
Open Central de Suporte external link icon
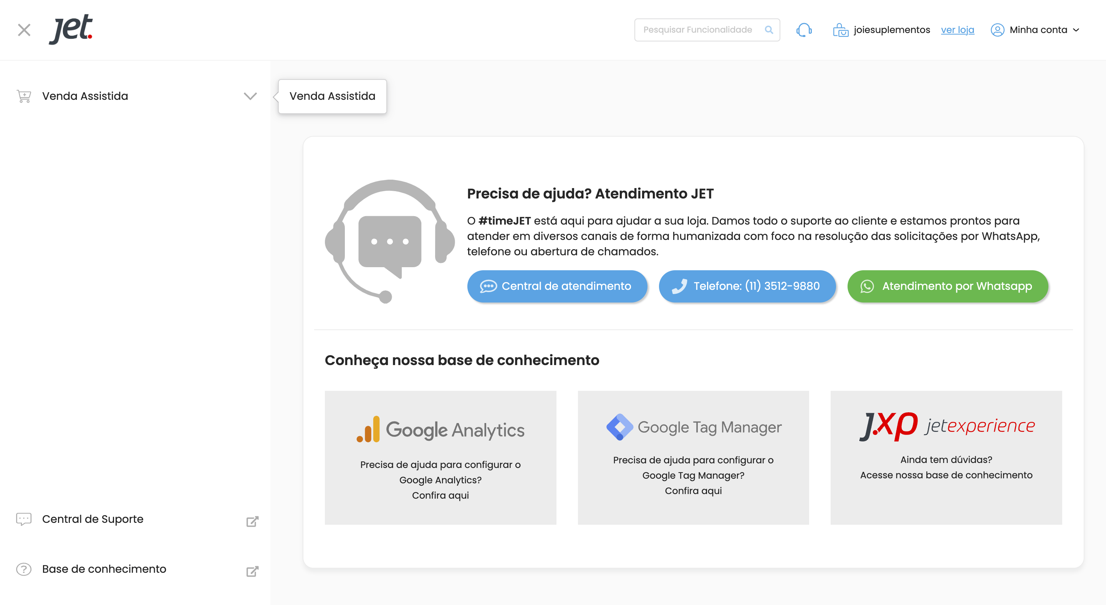tap(252, 521)
